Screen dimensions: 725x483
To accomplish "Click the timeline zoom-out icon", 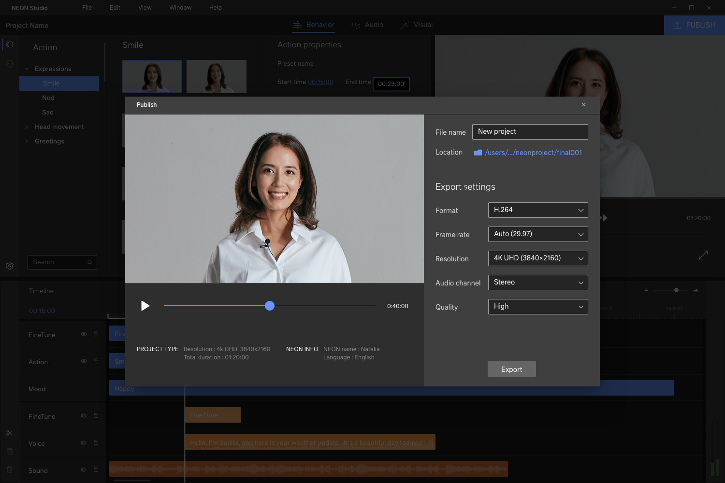I will click(646, 290).
